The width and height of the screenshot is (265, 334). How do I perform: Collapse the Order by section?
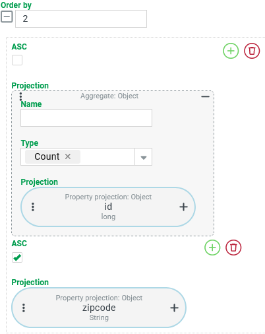point(7,17)
